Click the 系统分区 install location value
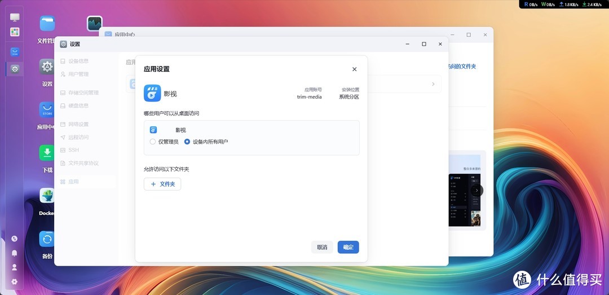 (x=349, y=97)
